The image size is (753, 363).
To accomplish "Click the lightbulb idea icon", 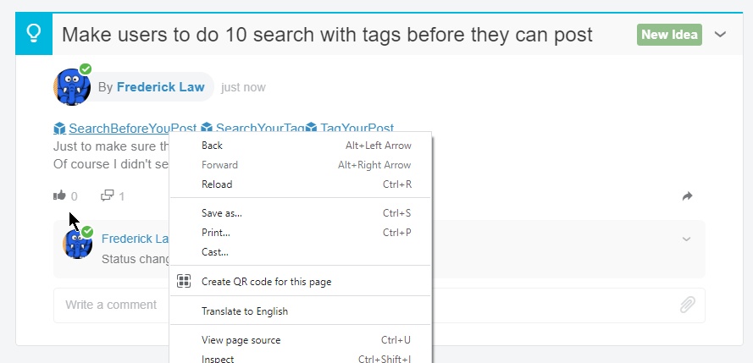I will point(34,34).
